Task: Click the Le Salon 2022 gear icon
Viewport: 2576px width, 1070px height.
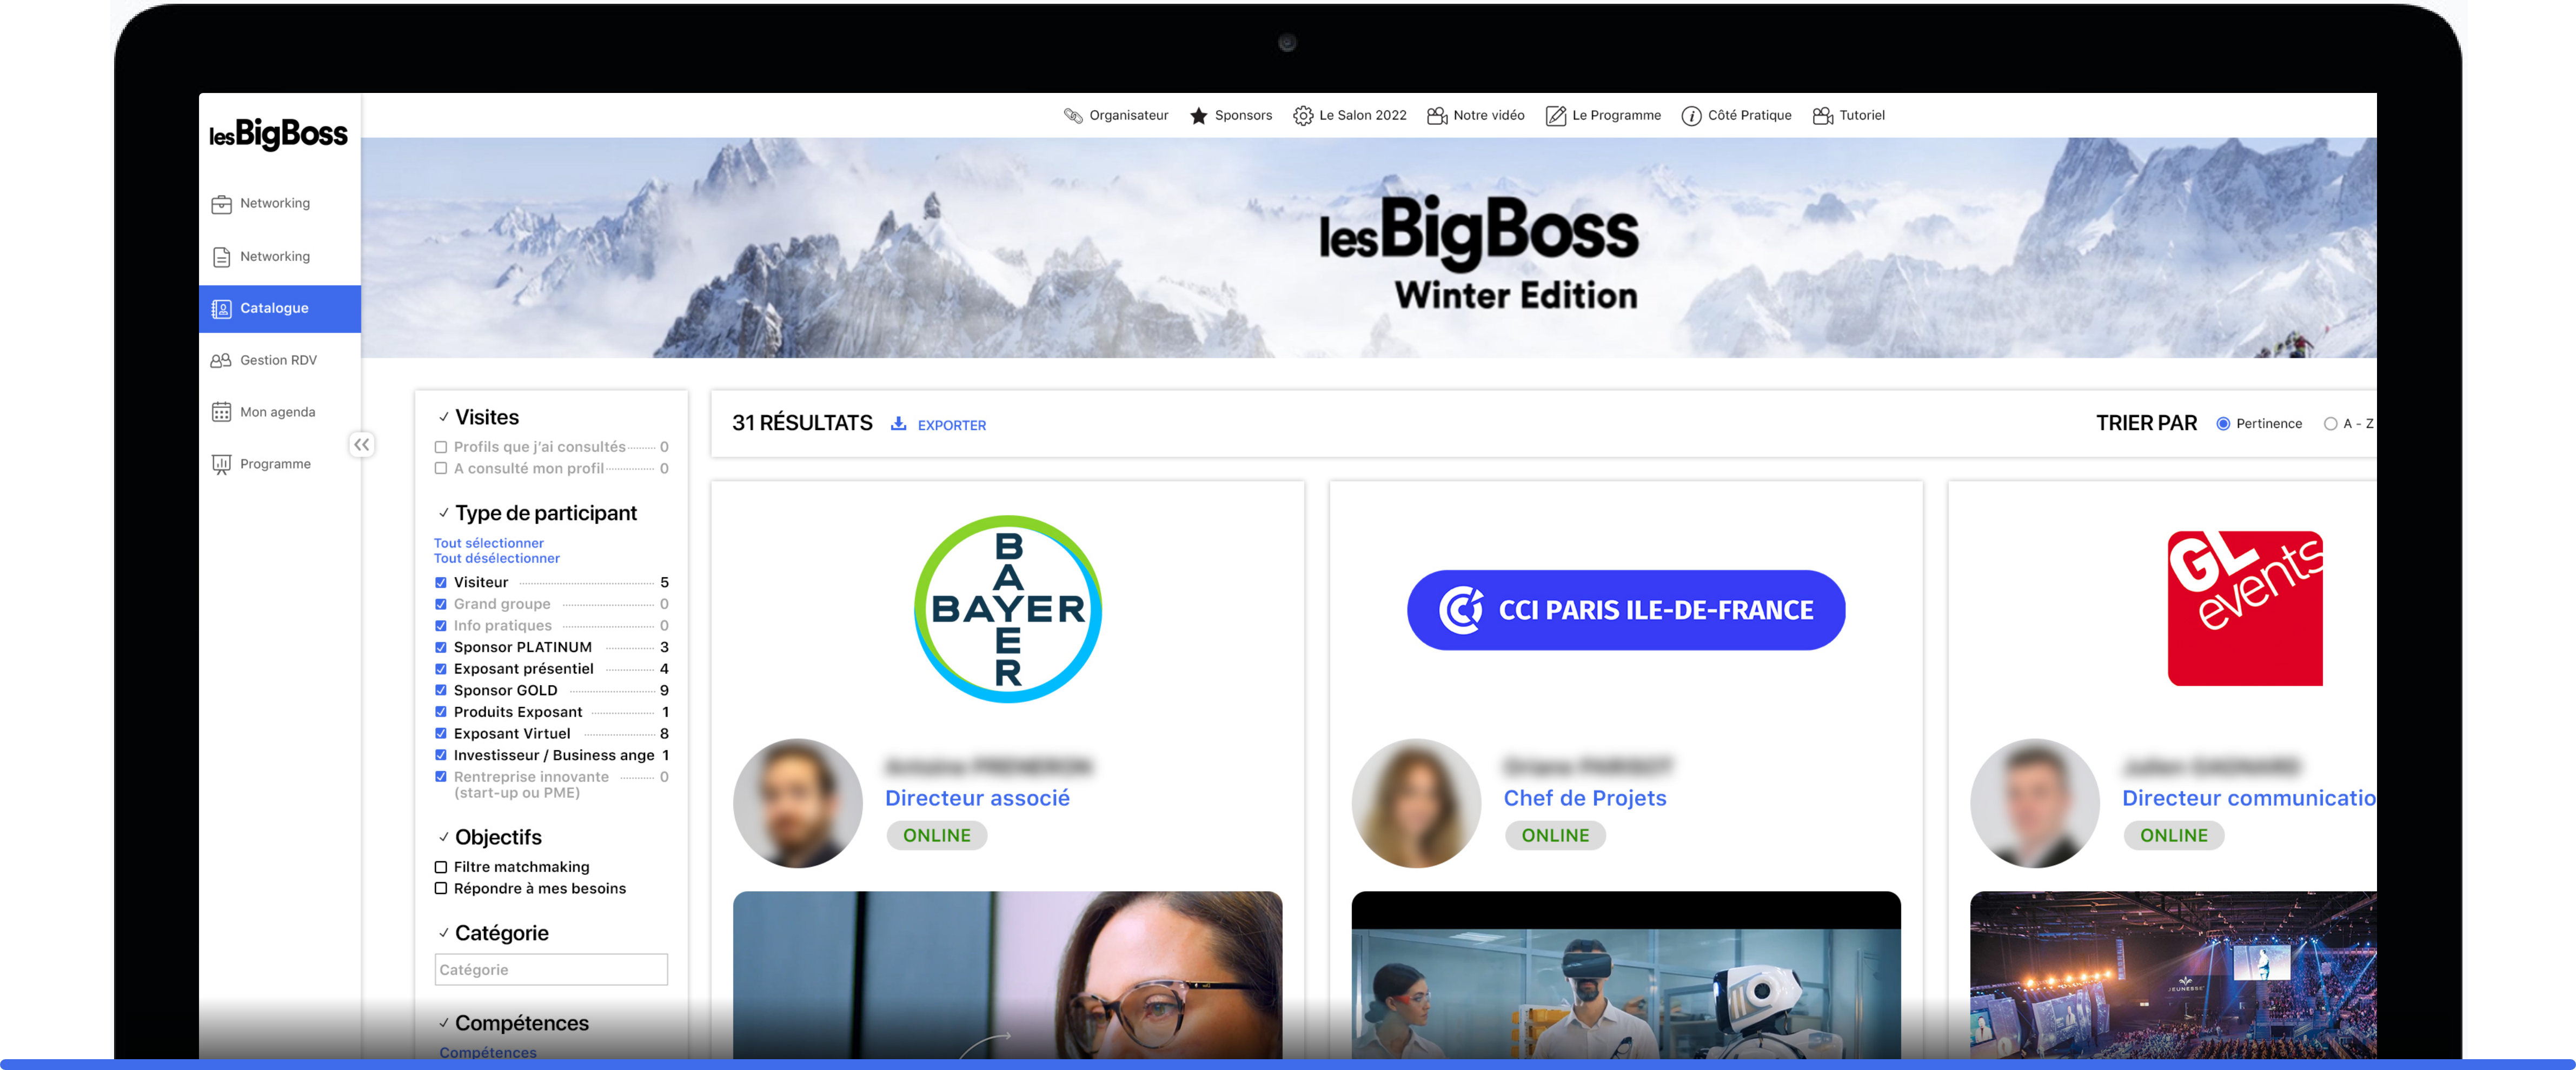Action: [x=1302, y=116]
